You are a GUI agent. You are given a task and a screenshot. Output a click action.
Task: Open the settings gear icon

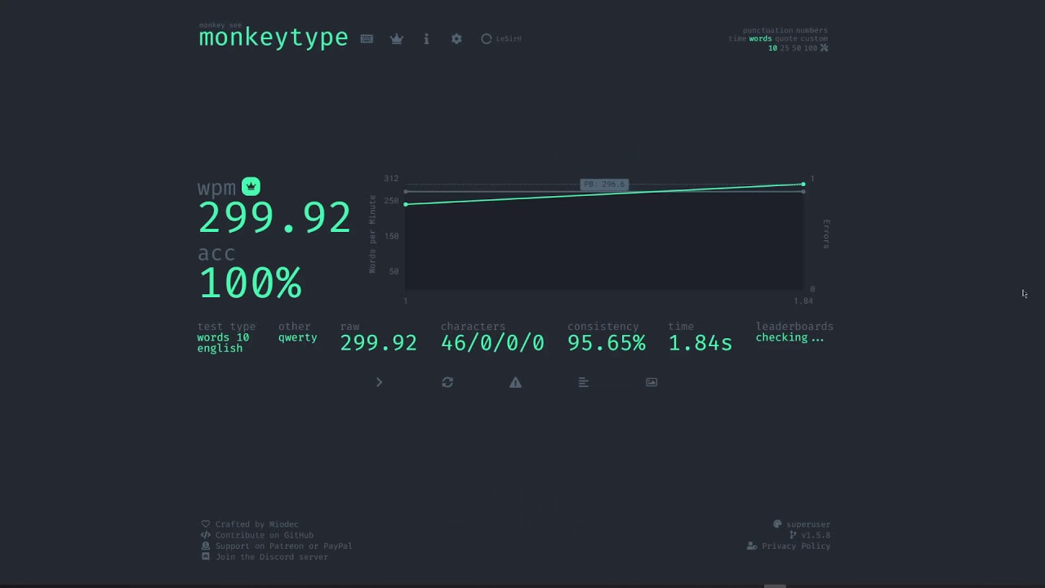pos(456,38)
